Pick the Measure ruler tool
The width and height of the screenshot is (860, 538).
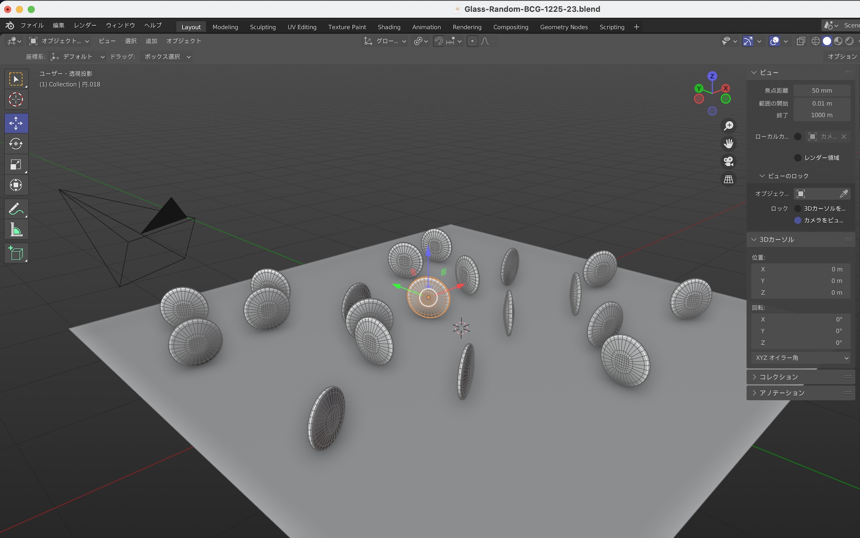point(16,230)
